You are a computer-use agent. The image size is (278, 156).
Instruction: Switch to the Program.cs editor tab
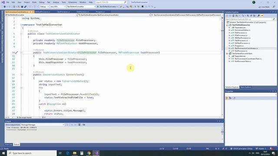point(100,12)
